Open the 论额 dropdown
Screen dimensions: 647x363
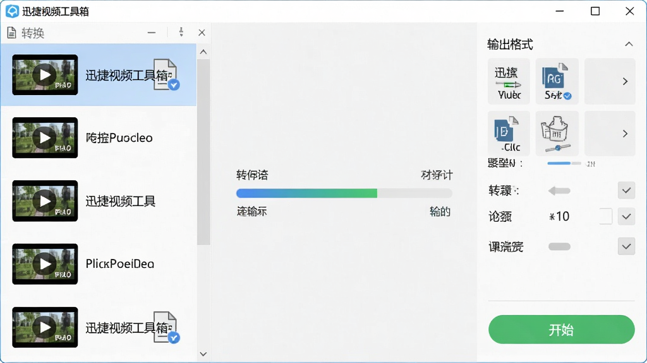(626, 216)
